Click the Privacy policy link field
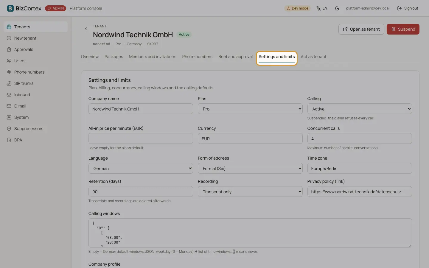This screenshot has height=268, width=429. (360, 191)
